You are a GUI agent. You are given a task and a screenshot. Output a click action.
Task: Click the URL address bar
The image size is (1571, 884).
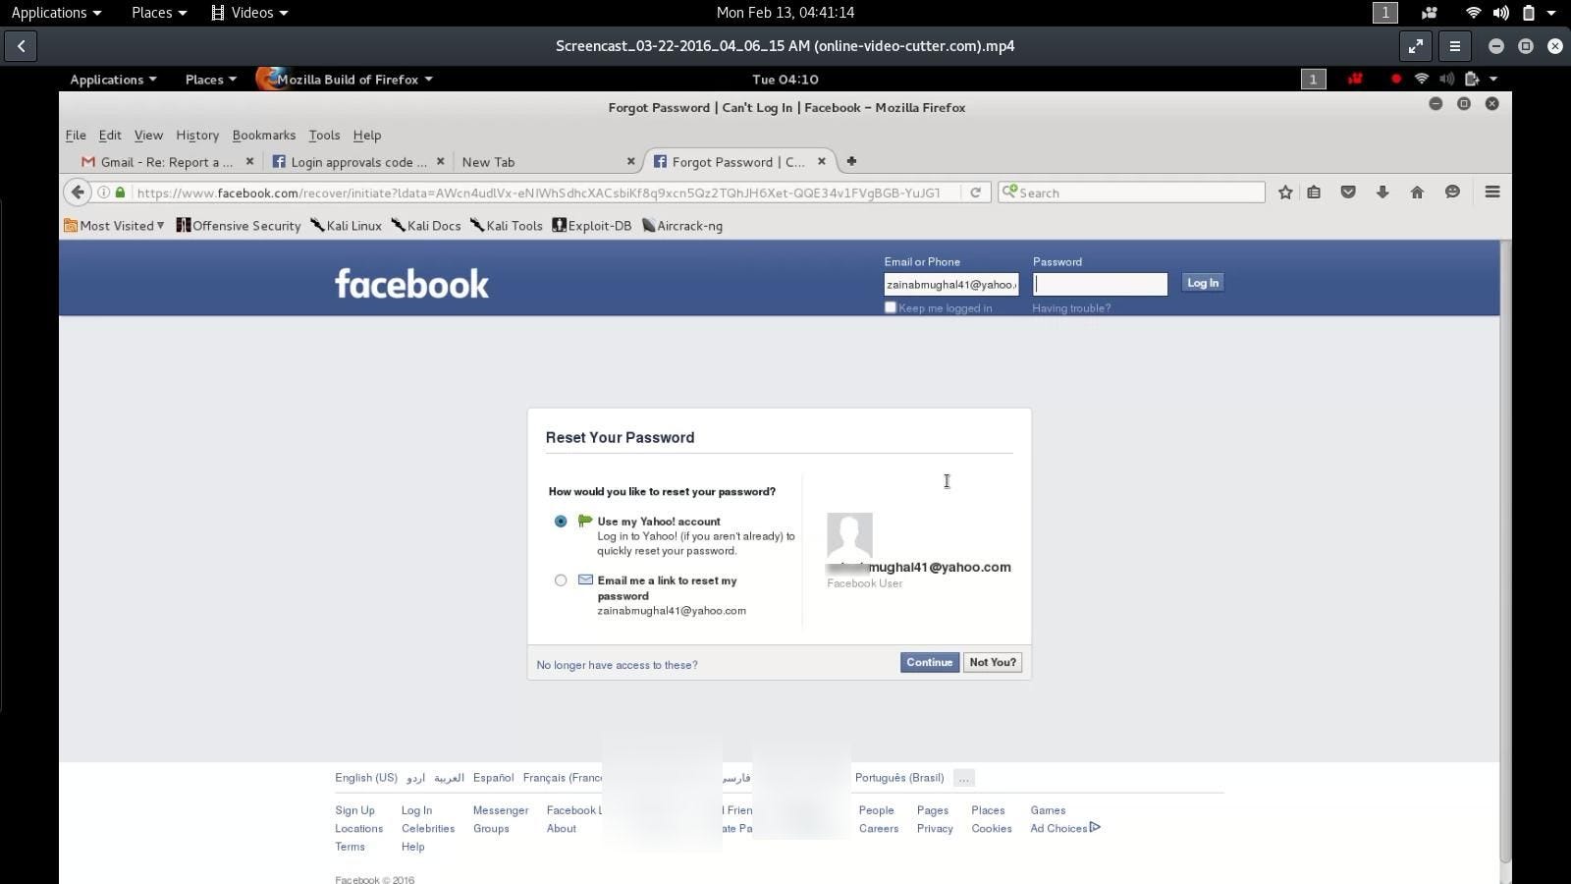tap(538, 193)
